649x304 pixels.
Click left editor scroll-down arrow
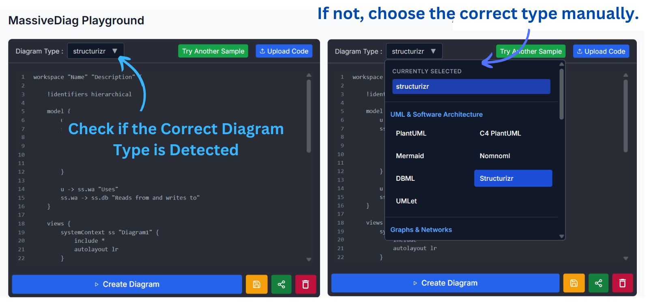tap(309, 259)
